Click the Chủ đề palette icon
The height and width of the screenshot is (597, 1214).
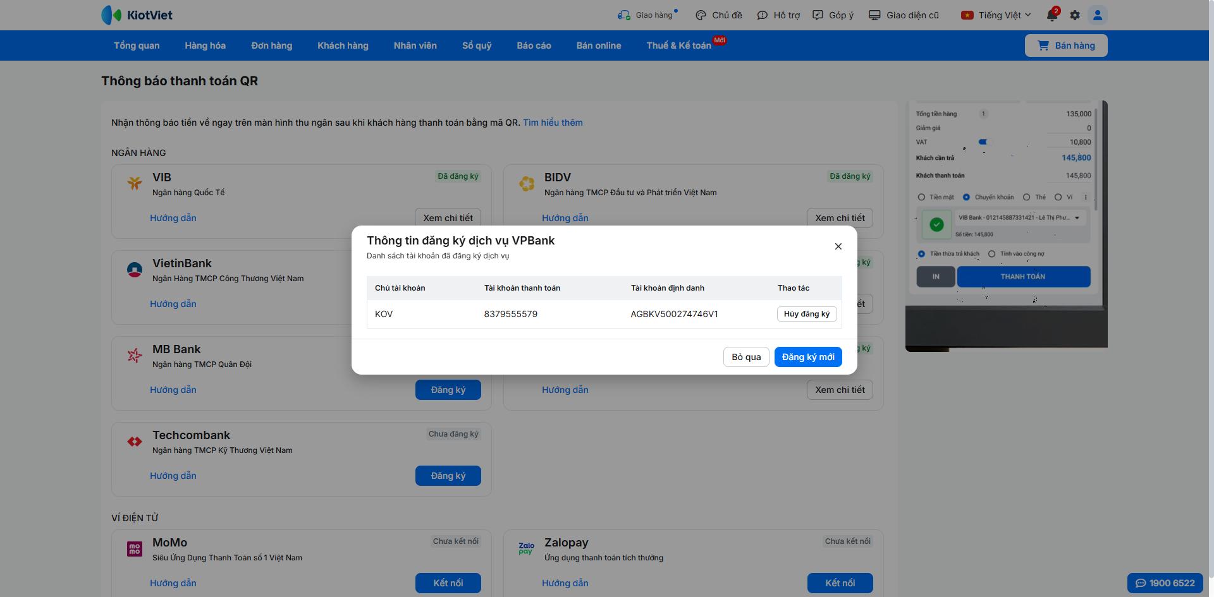701,15
